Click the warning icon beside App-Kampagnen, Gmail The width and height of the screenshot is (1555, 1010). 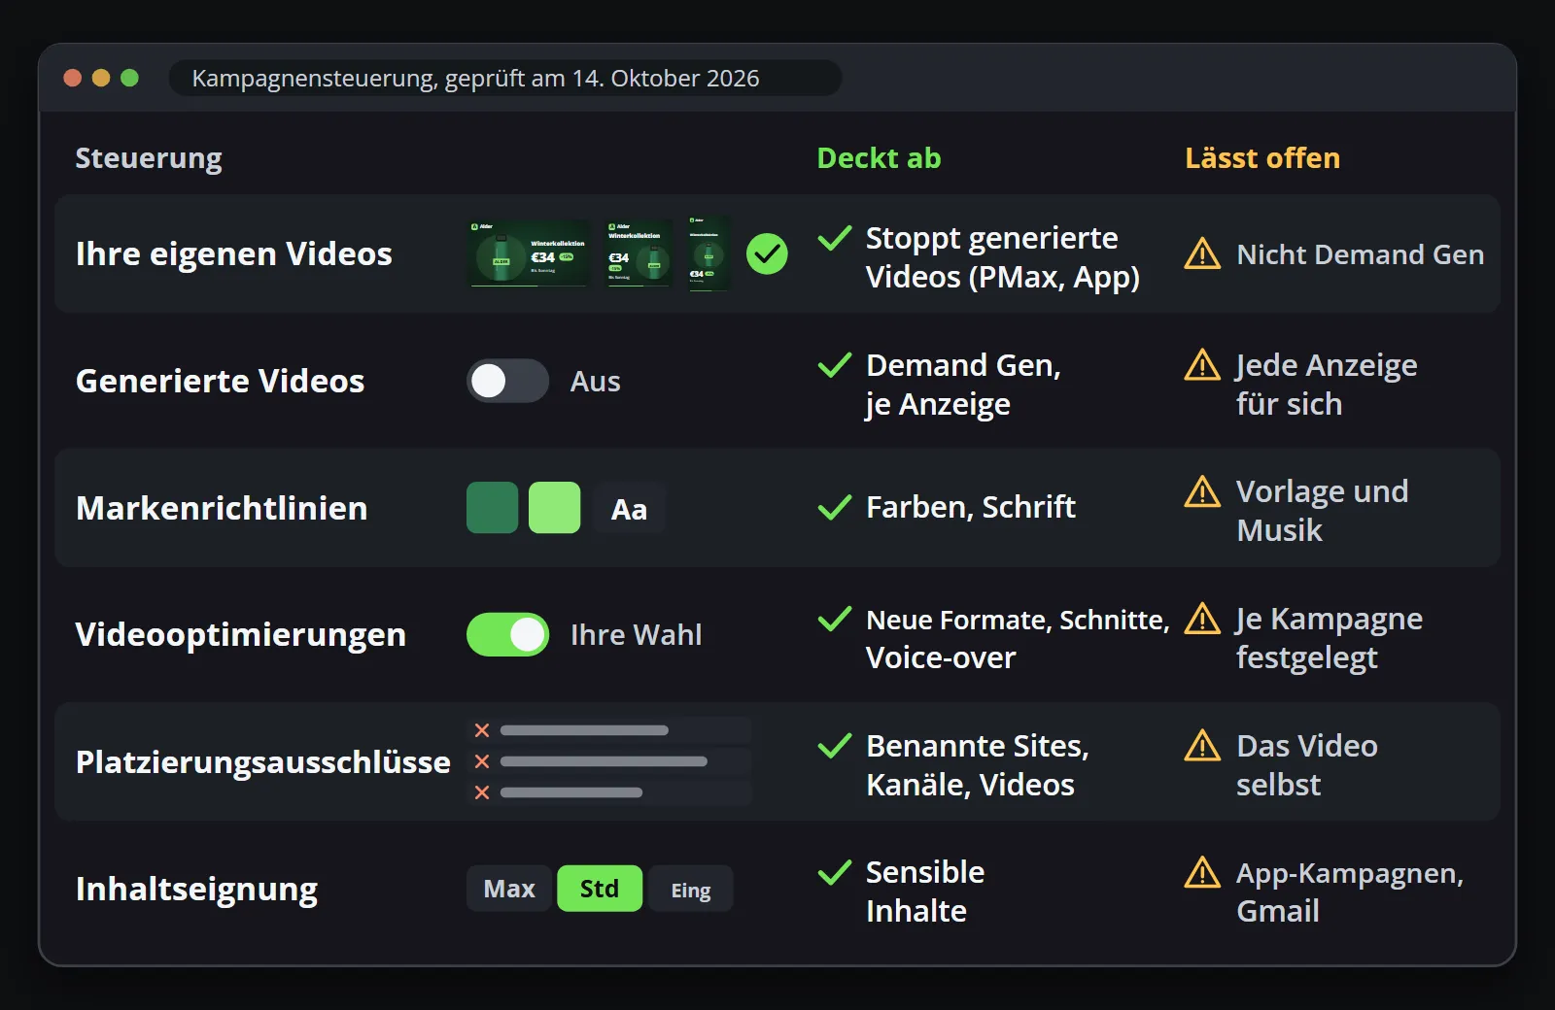(x=1202, y=872)
